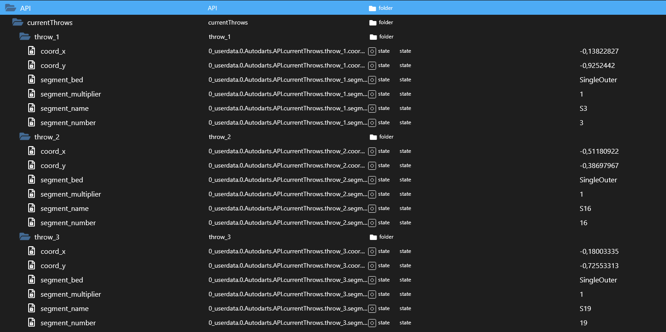
Task: Select the file icon beside throw_1 segment_name
Action: point(31,108)
